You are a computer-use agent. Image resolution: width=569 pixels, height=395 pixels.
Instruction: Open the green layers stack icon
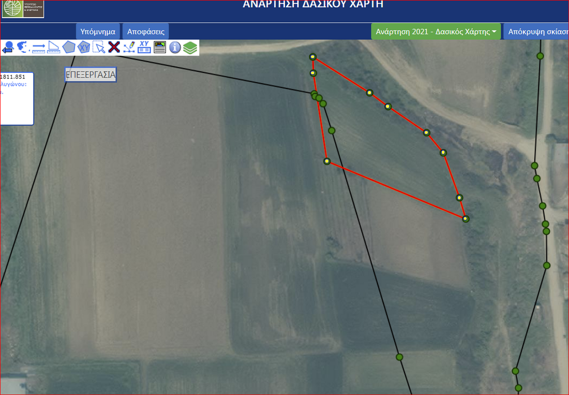190,48
